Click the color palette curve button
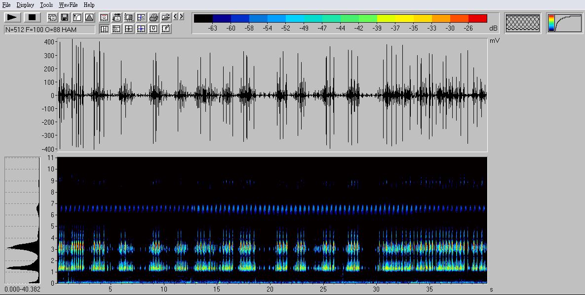This screenshot has width=585, height=295. pos(564,23)
